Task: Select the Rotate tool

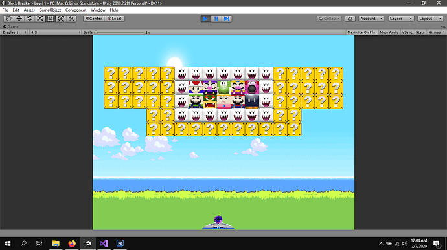Action: (30, 19)
